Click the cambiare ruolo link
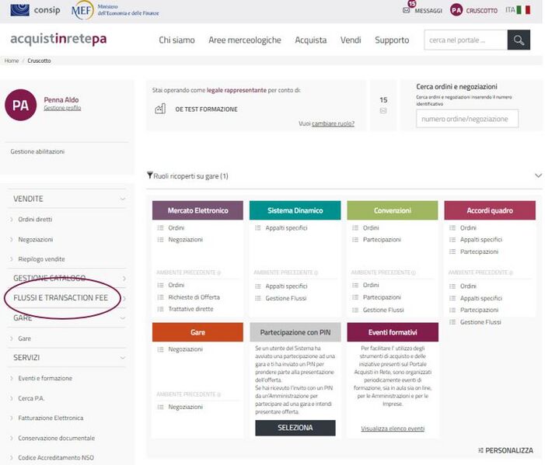545x465 pixels. coord(333,123)
